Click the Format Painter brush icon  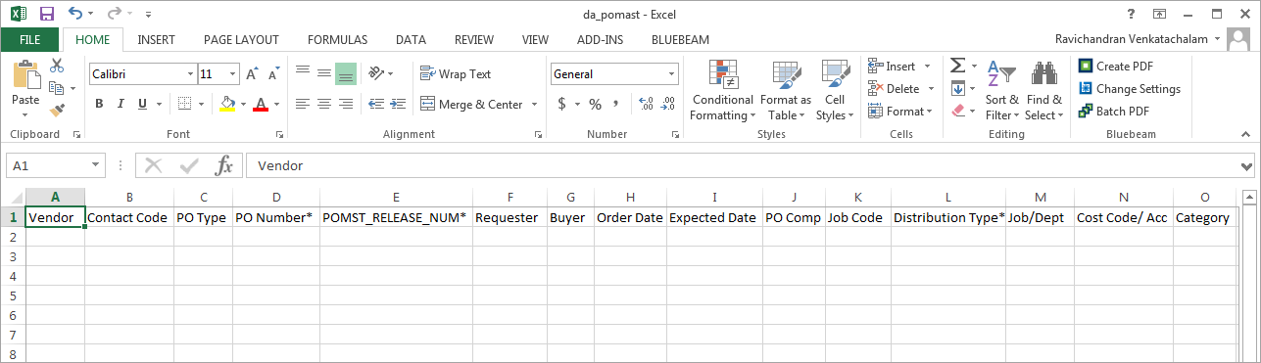tap(57, 111)
